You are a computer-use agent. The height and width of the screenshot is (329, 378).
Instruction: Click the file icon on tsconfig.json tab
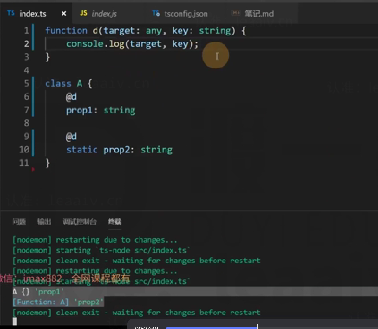(x=156, y=13)
